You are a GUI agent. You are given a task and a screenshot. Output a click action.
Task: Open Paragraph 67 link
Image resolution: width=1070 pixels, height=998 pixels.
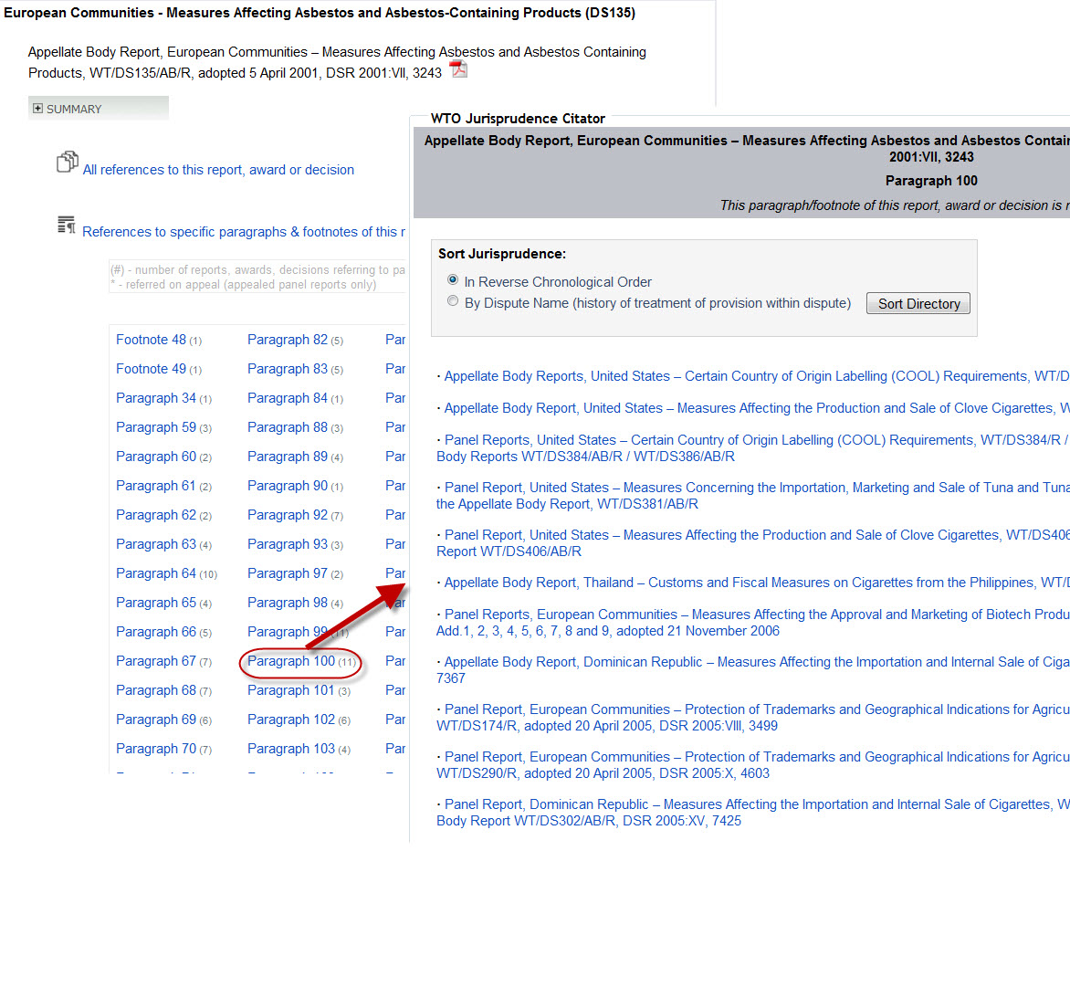(x=155, y=661)
